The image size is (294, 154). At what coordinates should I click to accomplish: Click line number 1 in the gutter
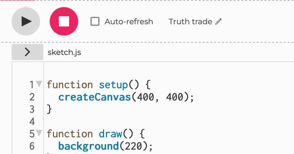[32, 85]
